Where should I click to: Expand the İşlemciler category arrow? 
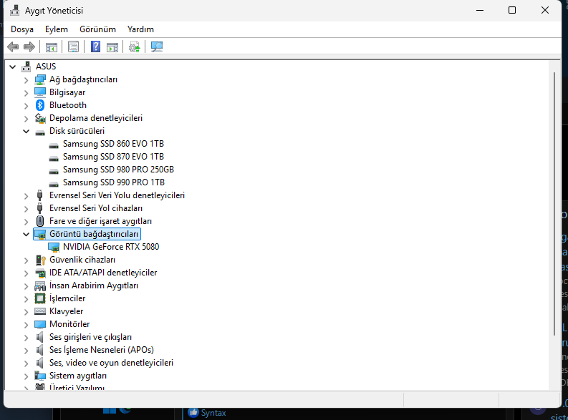(x=26, y=299)
